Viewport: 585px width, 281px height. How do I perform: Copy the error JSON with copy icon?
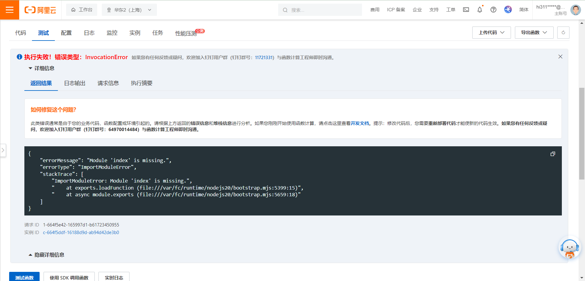pos(553,154)
